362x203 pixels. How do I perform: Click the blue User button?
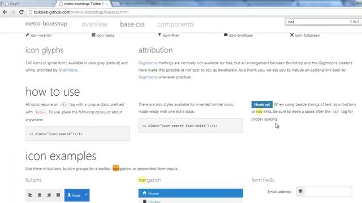point(74,195)
